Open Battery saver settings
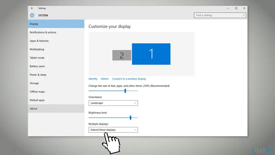This screenshot has width=275, height=155. pyautogui.click(x=56, y=66)
